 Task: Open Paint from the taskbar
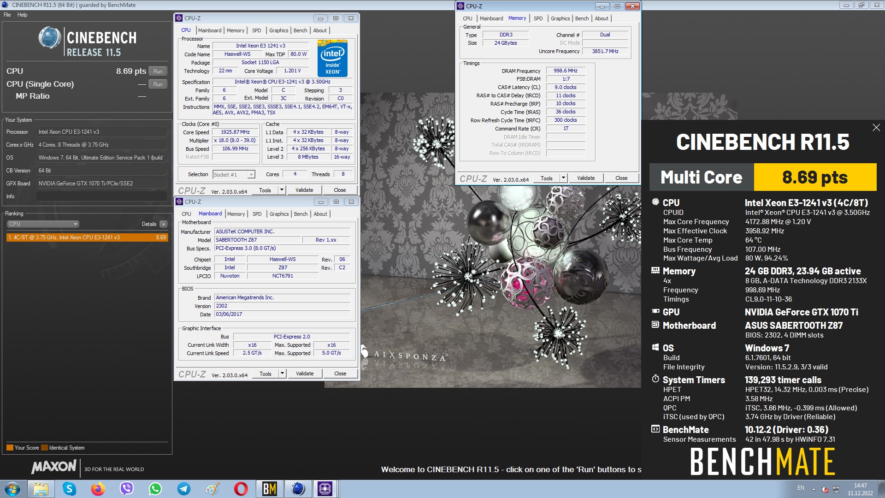coord(212,489)
